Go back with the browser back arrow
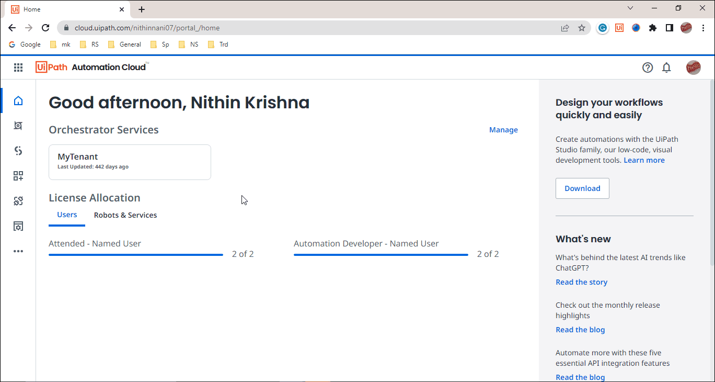Image resolution: width=715 pixels, height=382 pixels. tap(12, 28)
